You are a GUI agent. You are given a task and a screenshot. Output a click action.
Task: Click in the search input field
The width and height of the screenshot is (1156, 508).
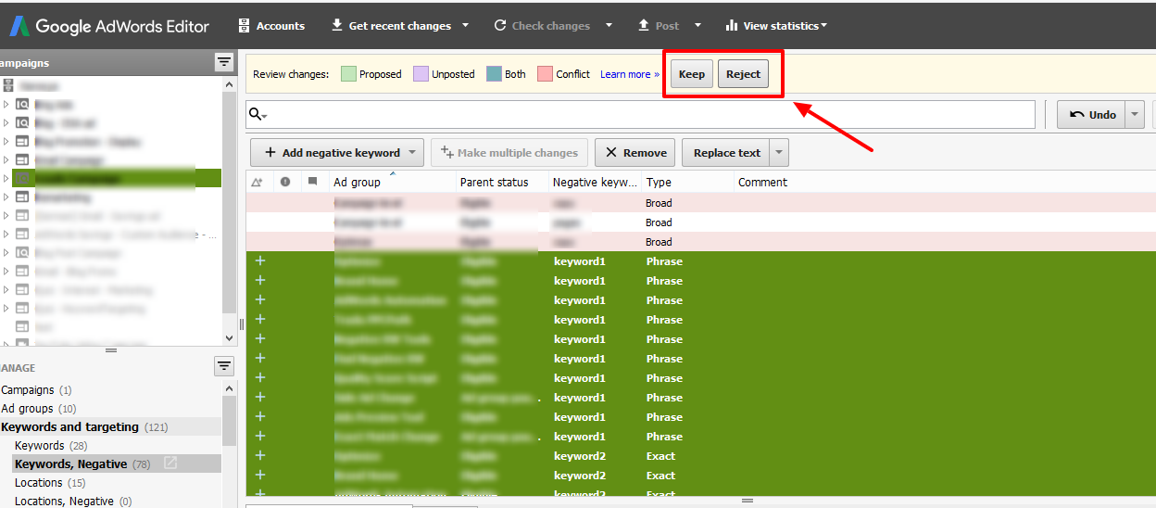[648, 115]
